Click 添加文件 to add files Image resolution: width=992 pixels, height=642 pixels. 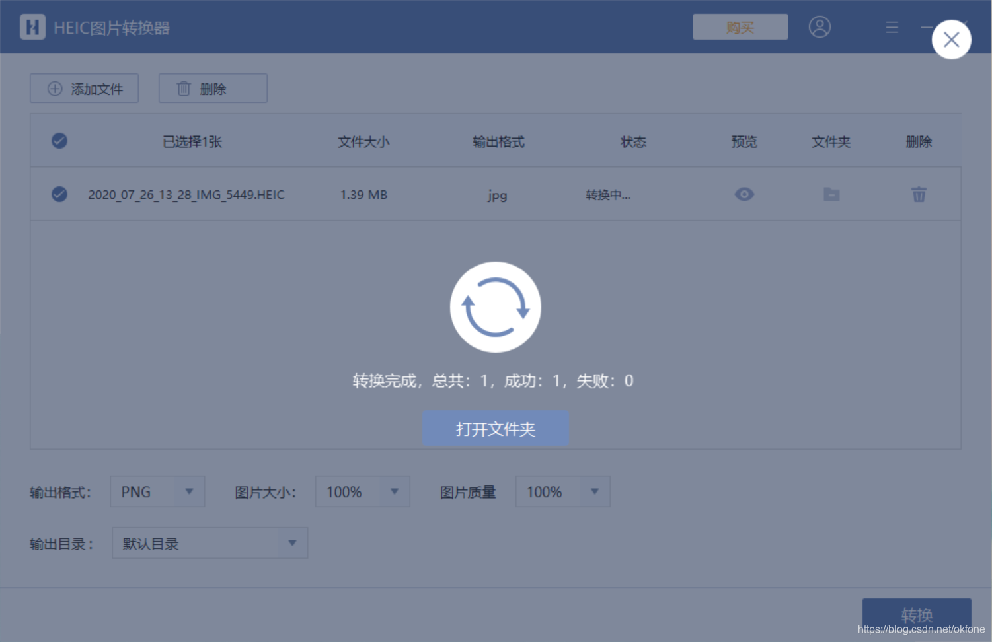[84, 89]
